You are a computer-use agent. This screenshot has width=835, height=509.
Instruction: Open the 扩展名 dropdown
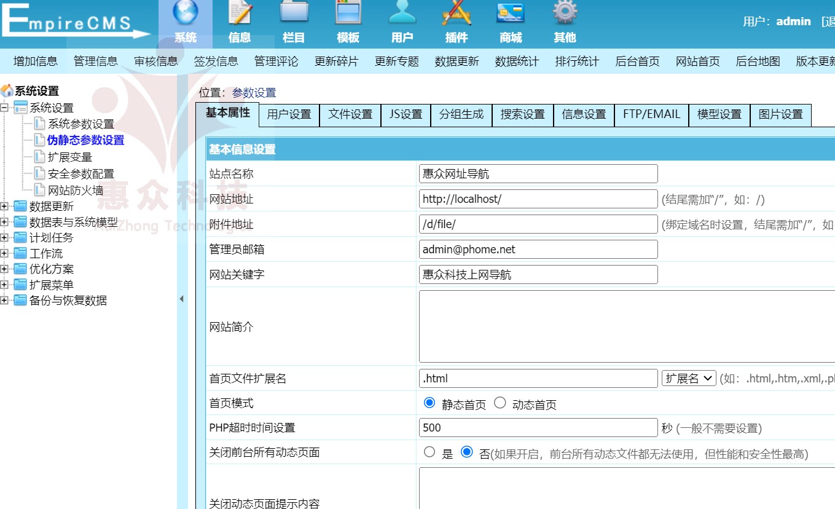(x=689, y=378)
